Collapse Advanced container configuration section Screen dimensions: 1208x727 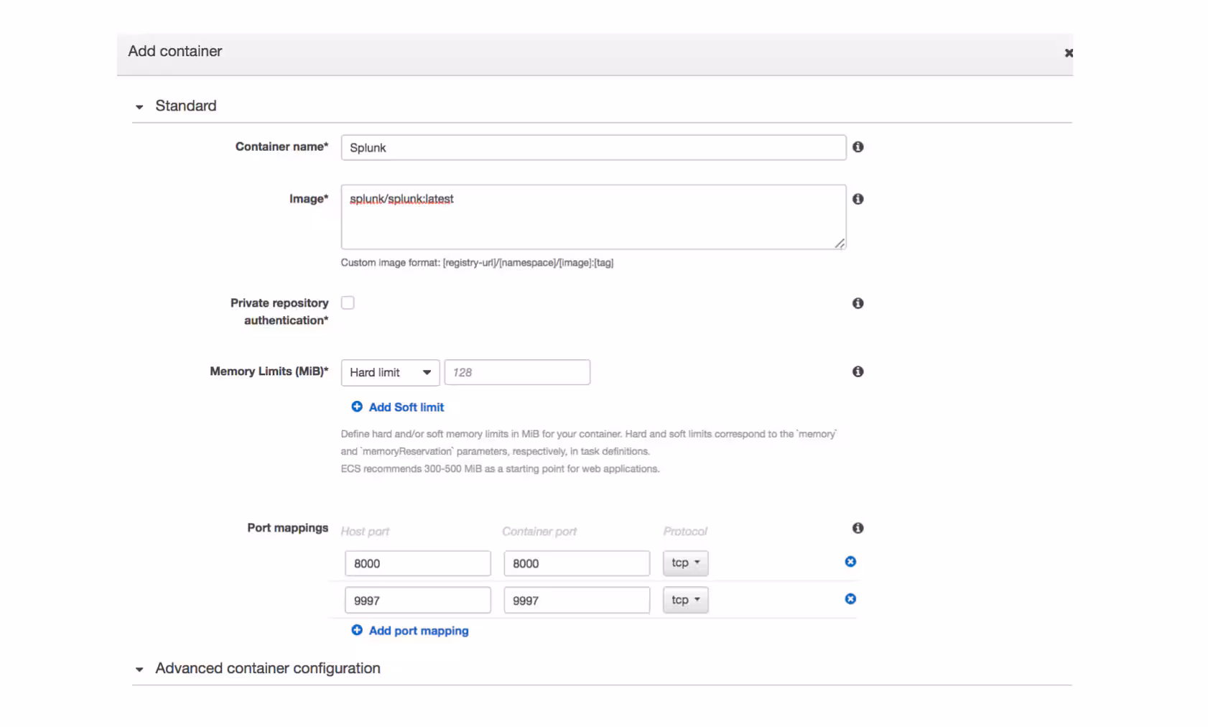coord(139,670)
